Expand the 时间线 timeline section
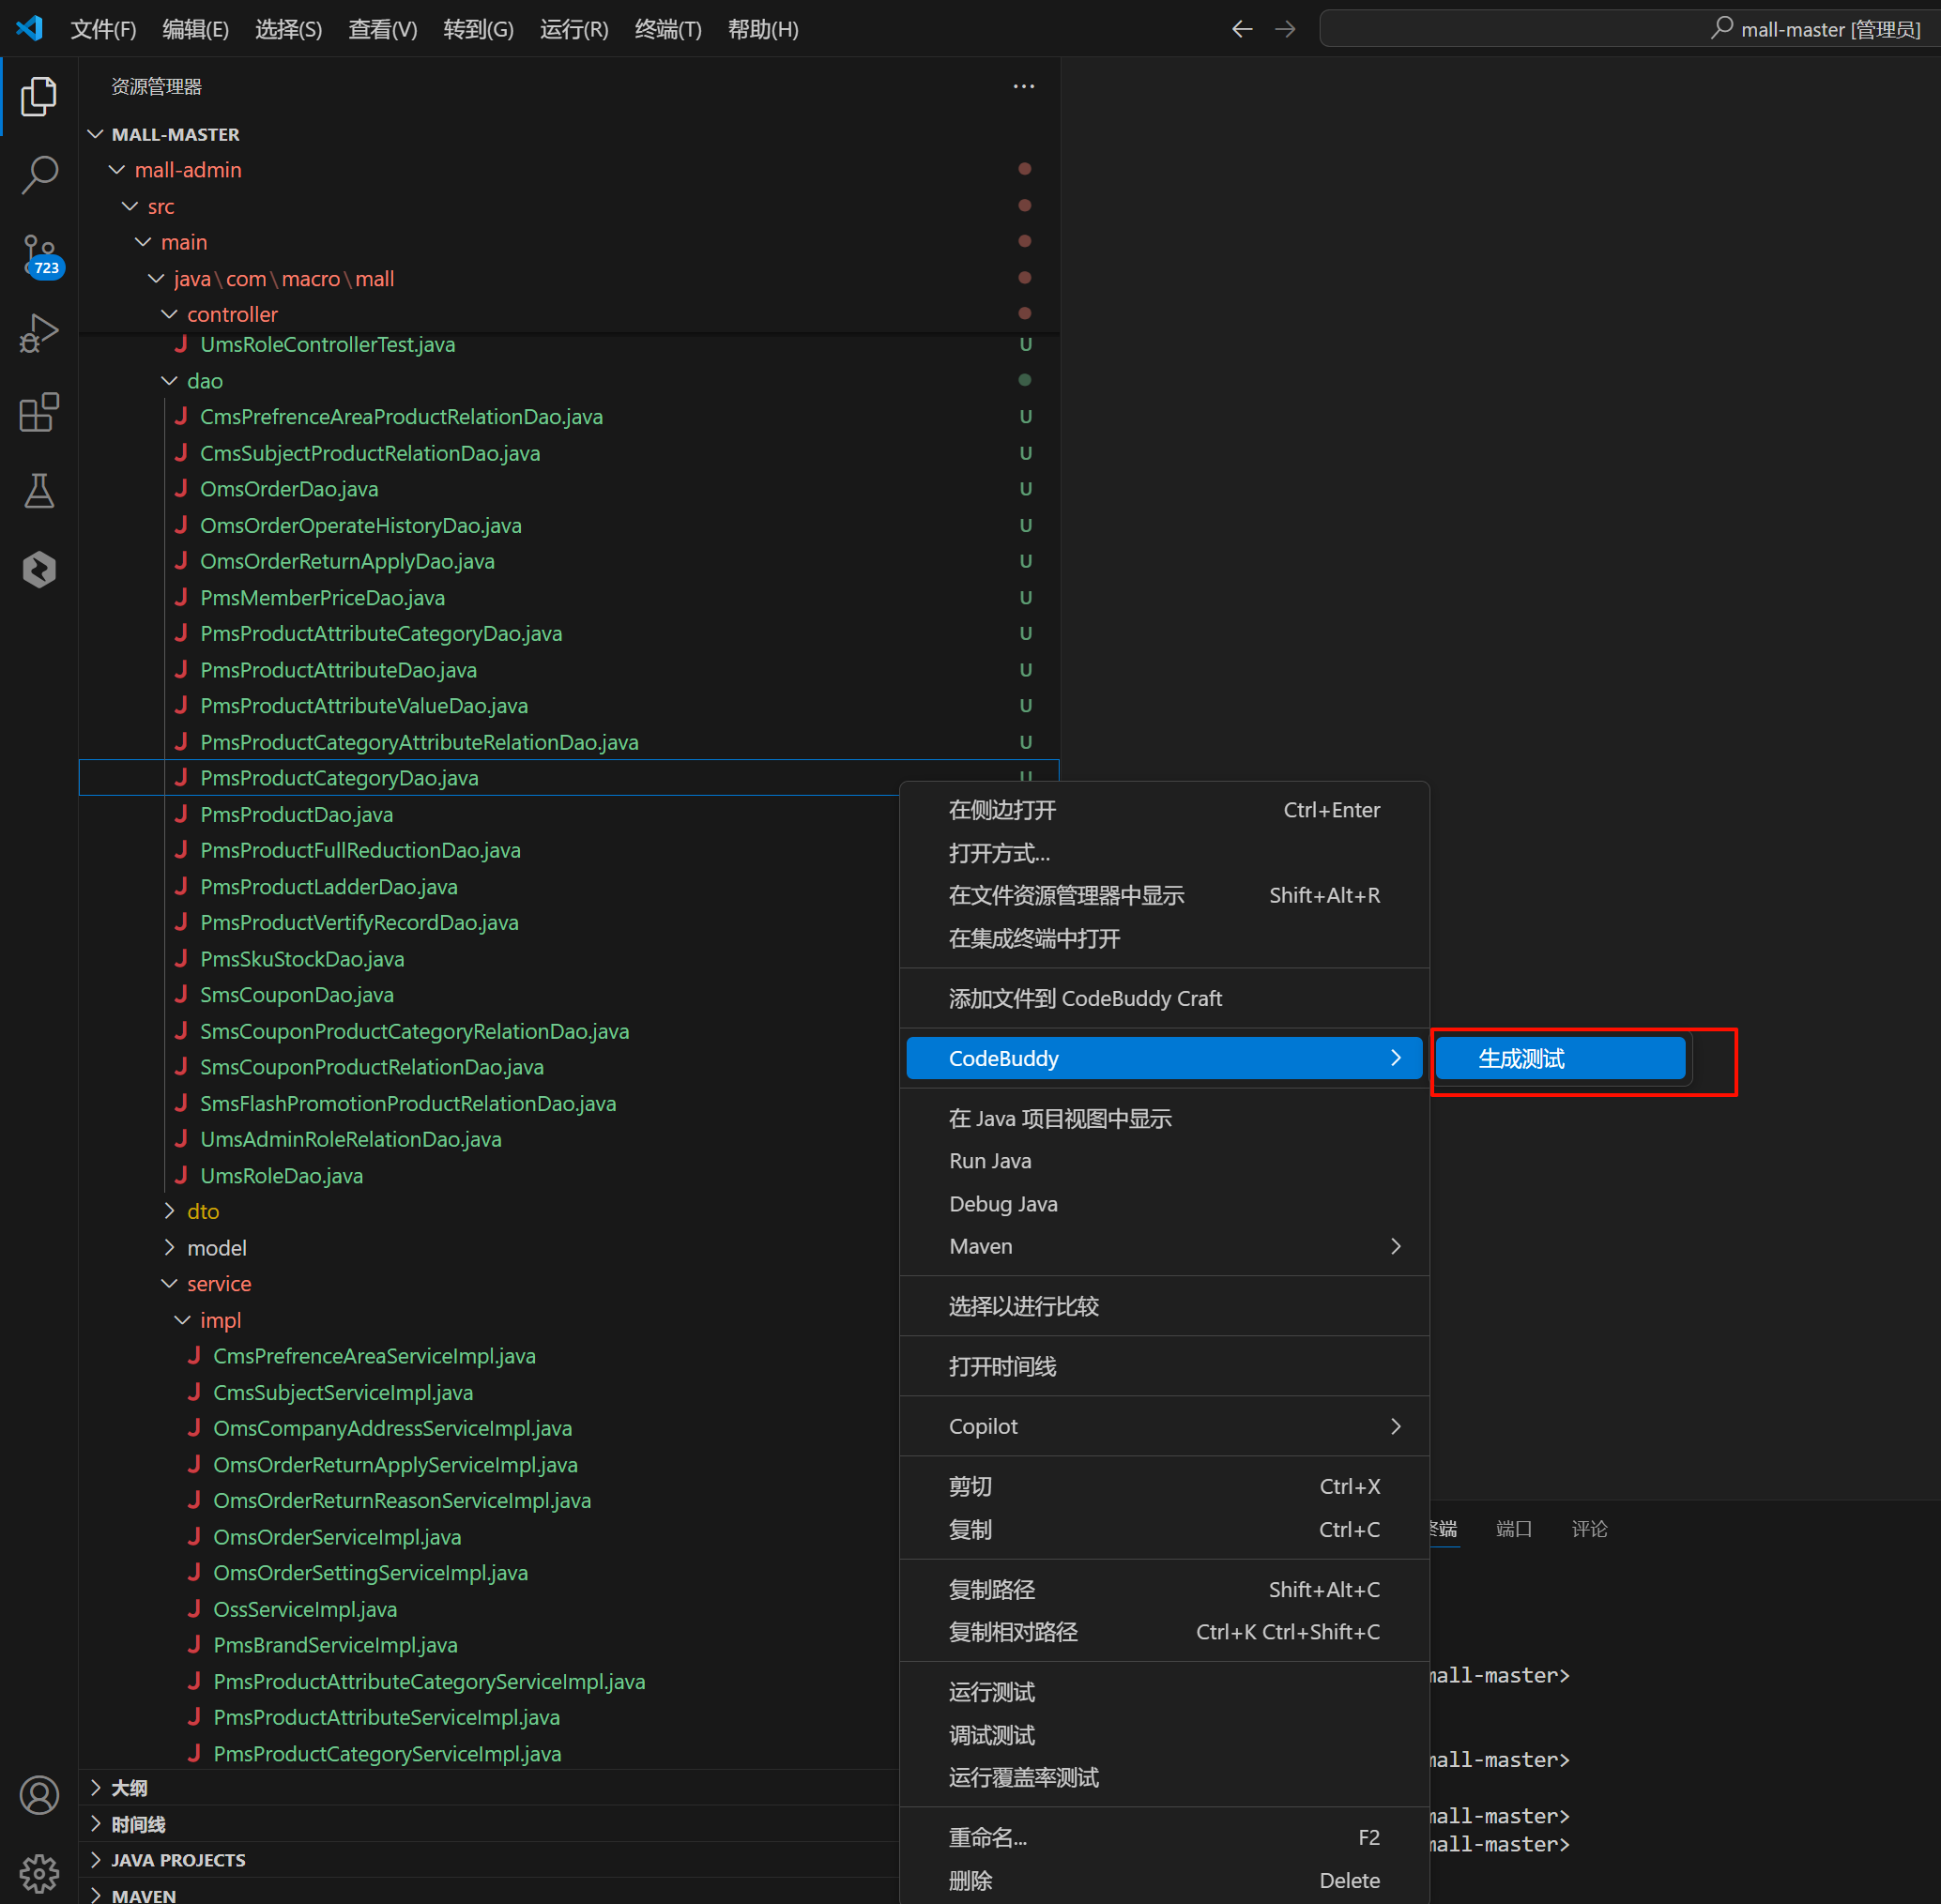Screen dimensions: 1941x1904 [x=489, y=1824]
